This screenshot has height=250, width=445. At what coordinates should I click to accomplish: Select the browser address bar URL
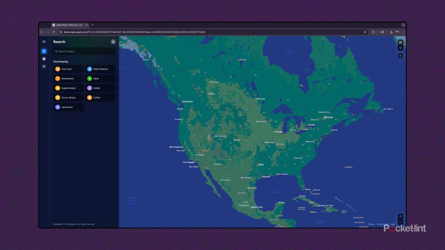[x=134, y=32]
